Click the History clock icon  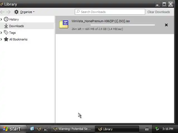(x=6, y=19)
